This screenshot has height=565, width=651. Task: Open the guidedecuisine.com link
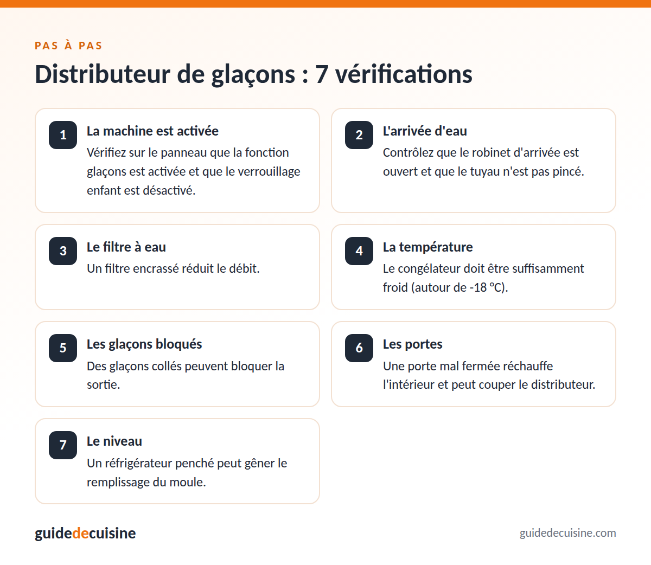point(568,533)
